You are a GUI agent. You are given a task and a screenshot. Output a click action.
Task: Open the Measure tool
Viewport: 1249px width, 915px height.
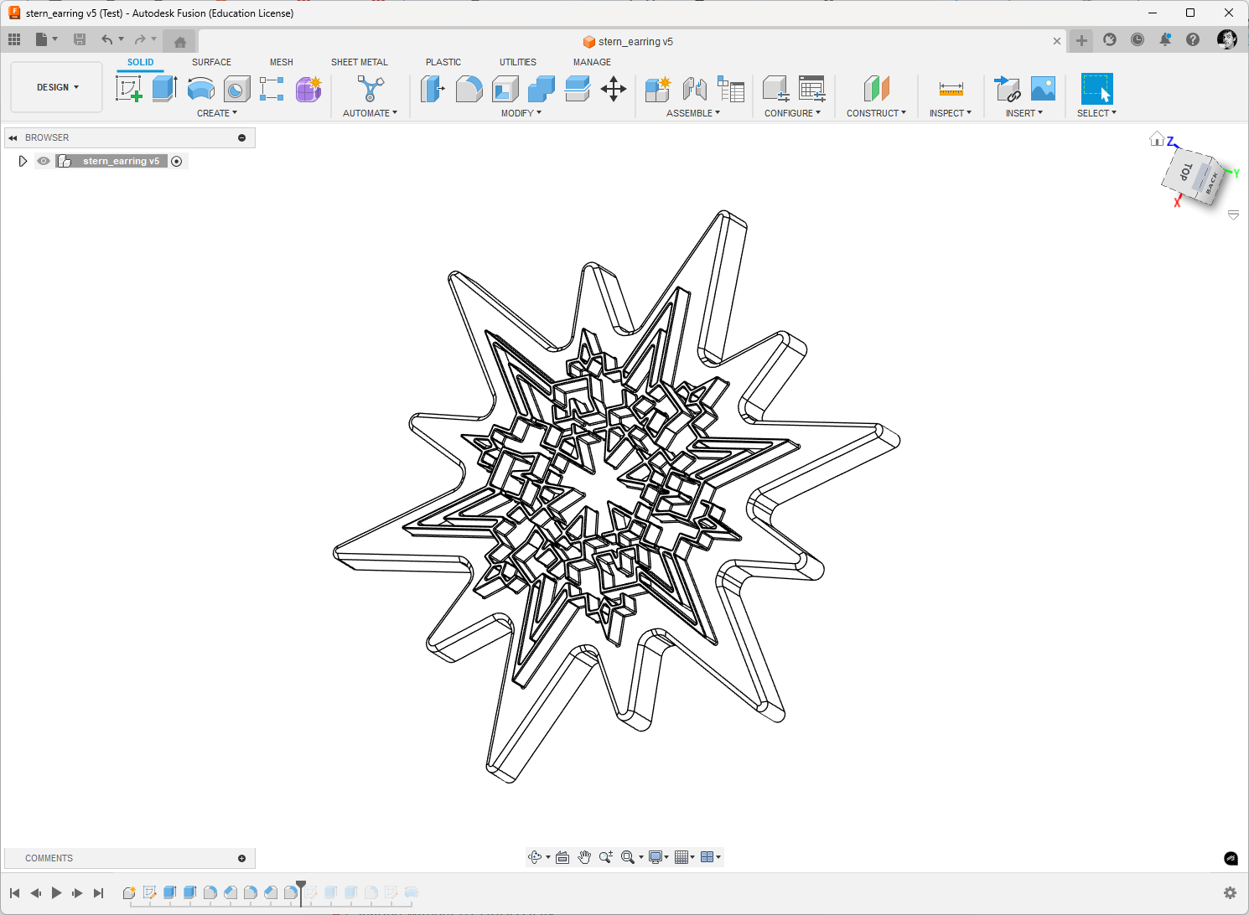[951, 88]
